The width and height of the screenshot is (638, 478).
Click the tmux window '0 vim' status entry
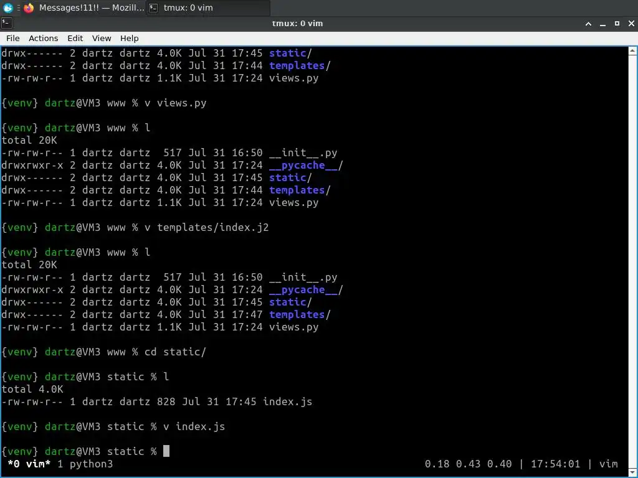point(29,464)
